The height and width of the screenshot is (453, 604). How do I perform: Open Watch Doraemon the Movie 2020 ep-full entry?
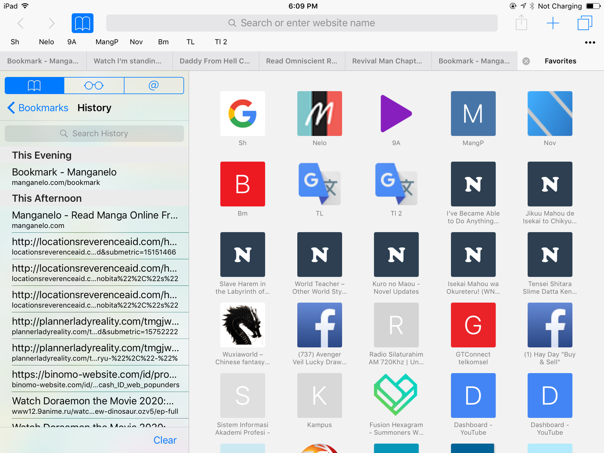coord(94,405)
